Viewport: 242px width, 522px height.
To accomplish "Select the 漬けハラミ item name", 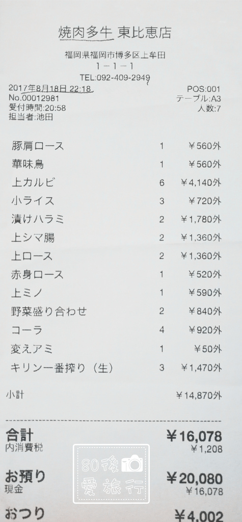I will [x=37, y=219].
